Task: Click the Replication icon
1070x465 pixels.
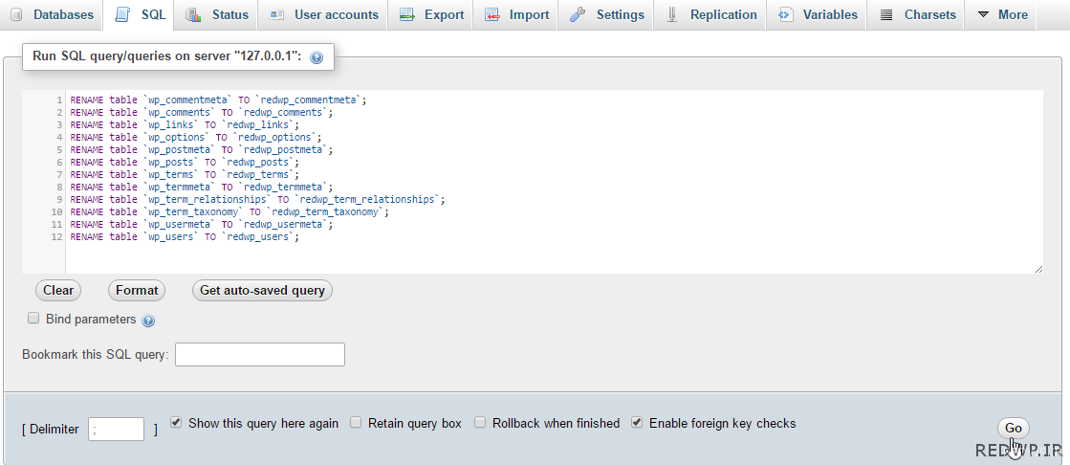Action: 673,14
